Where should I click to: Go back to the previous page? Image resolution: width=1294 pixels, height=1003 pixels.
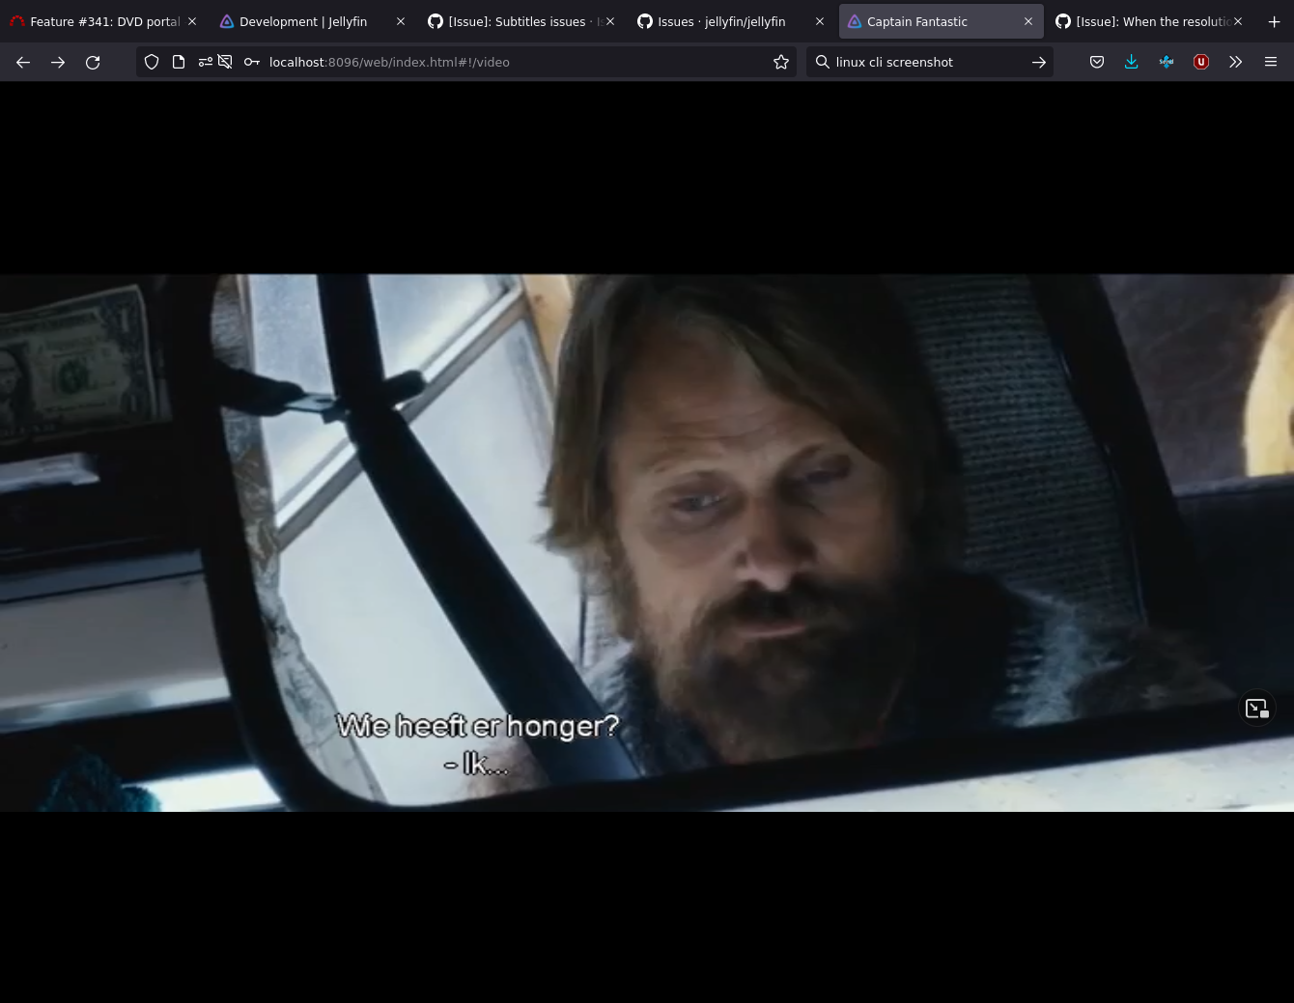23,62
